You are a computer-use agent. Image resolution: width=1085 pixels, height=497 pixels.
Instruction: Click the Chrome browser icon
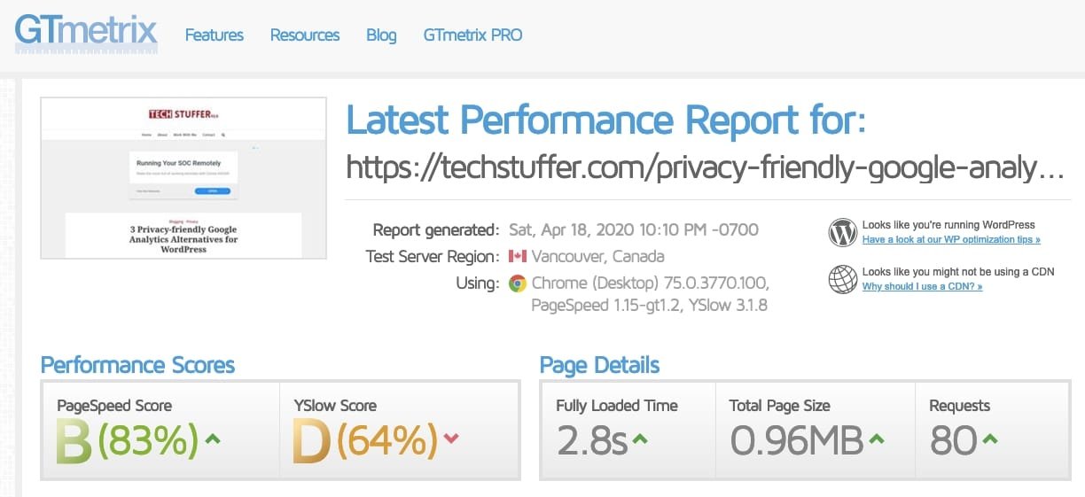(517, 283)
